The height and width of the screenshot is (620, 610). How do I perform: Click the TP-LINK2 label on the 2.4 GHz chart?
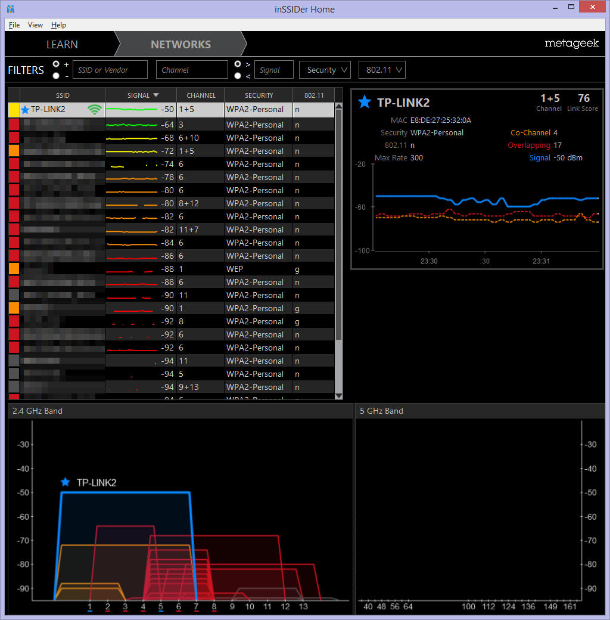click(97, 482)
